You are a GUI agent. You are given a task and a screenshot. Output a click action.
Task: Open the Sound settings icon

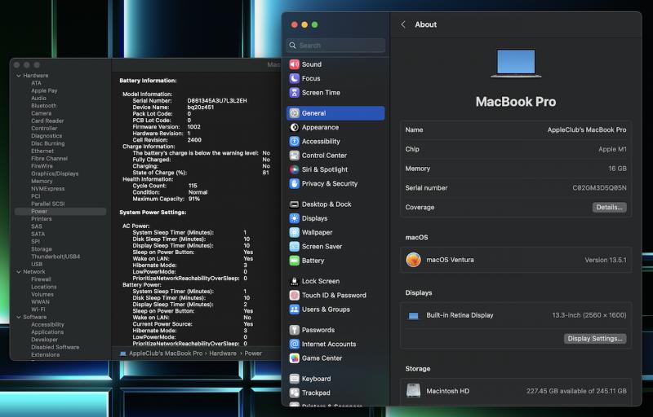(295, 64)
